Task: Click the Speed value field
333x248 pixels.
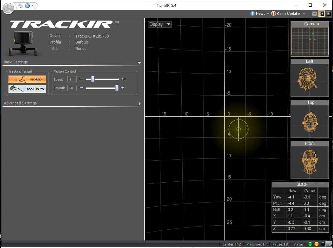Action: [72, 79]
